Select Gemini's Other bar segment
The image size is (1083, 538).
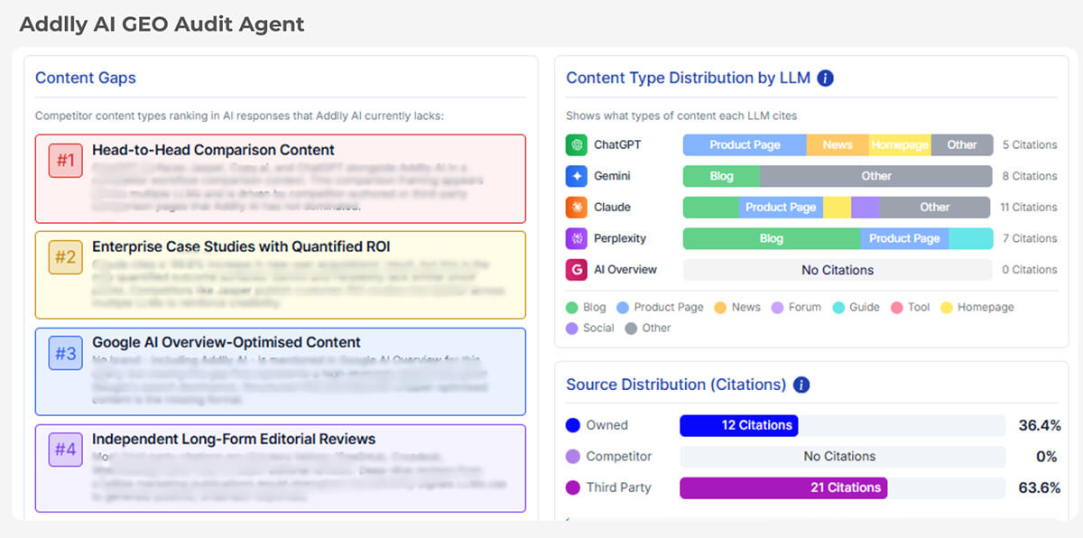click(x=876, y=176)
